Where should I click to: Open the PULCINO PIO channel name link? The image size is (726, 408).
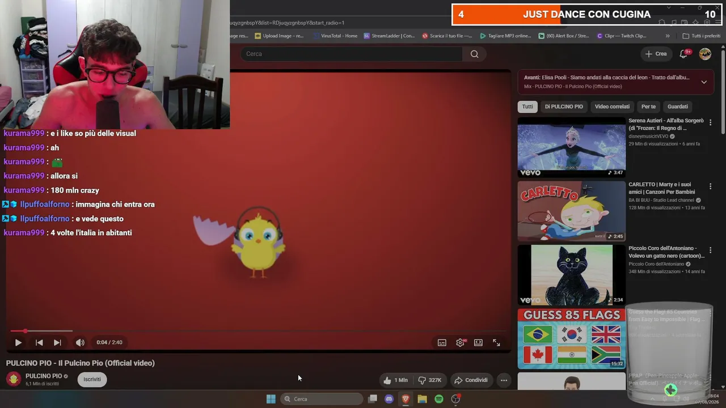44,376
